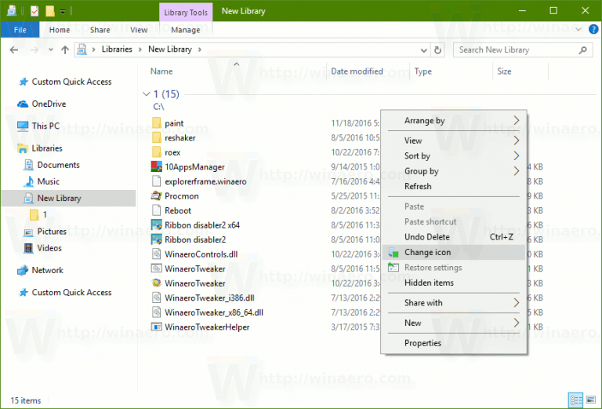Expand the View submenu in context menu

[x=453, y=141]
